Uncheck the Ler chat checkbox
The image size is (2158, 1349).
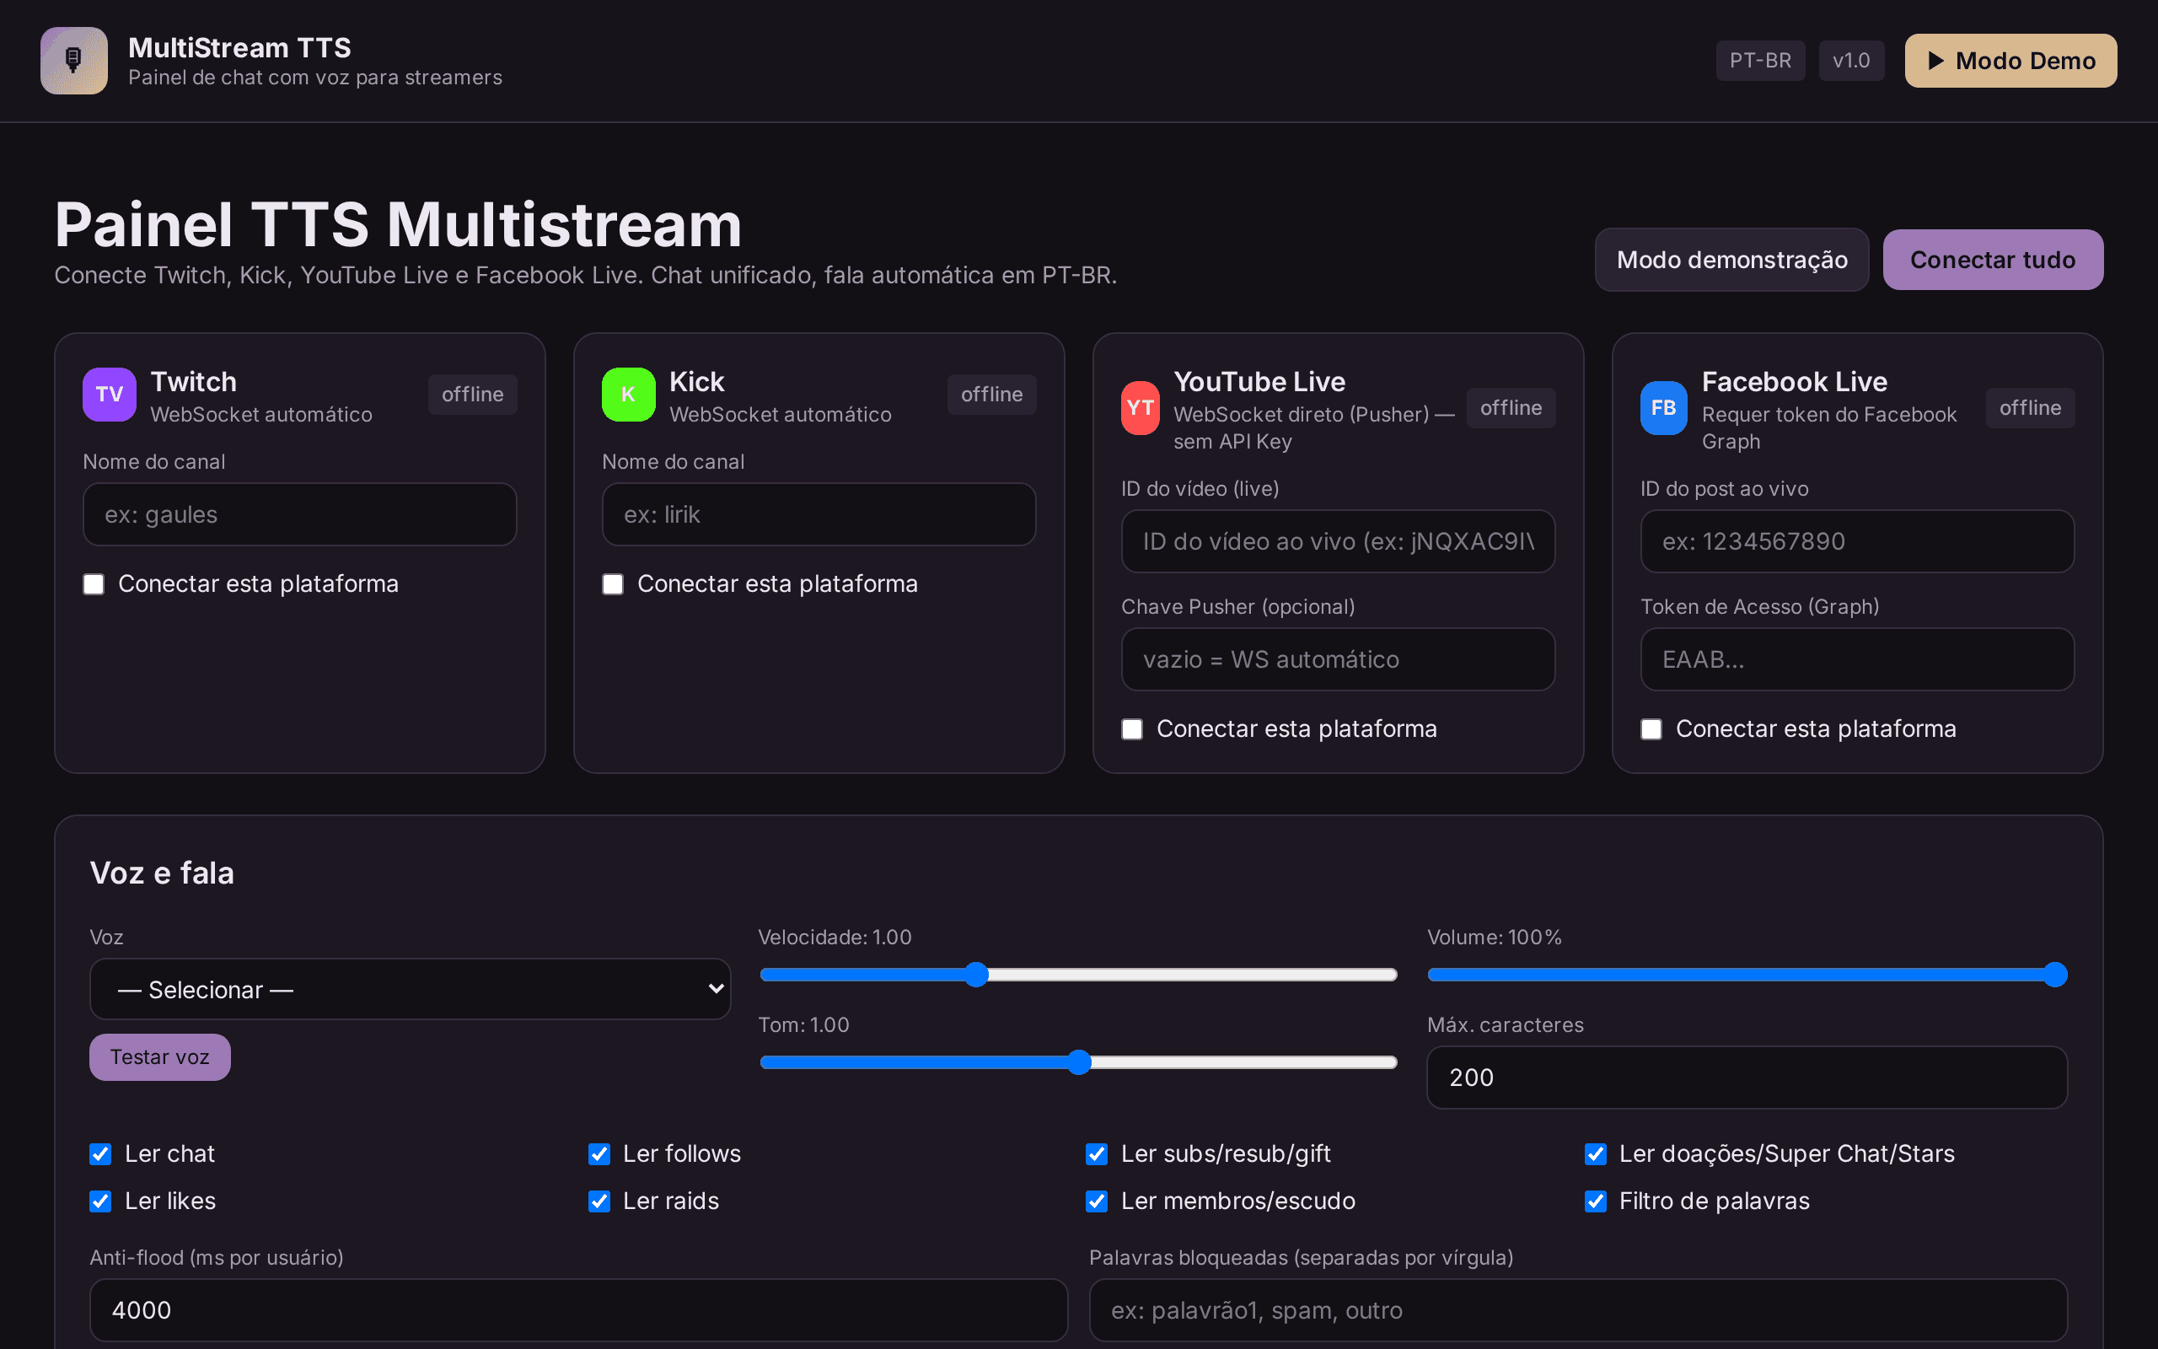(x=101, y=1154)
